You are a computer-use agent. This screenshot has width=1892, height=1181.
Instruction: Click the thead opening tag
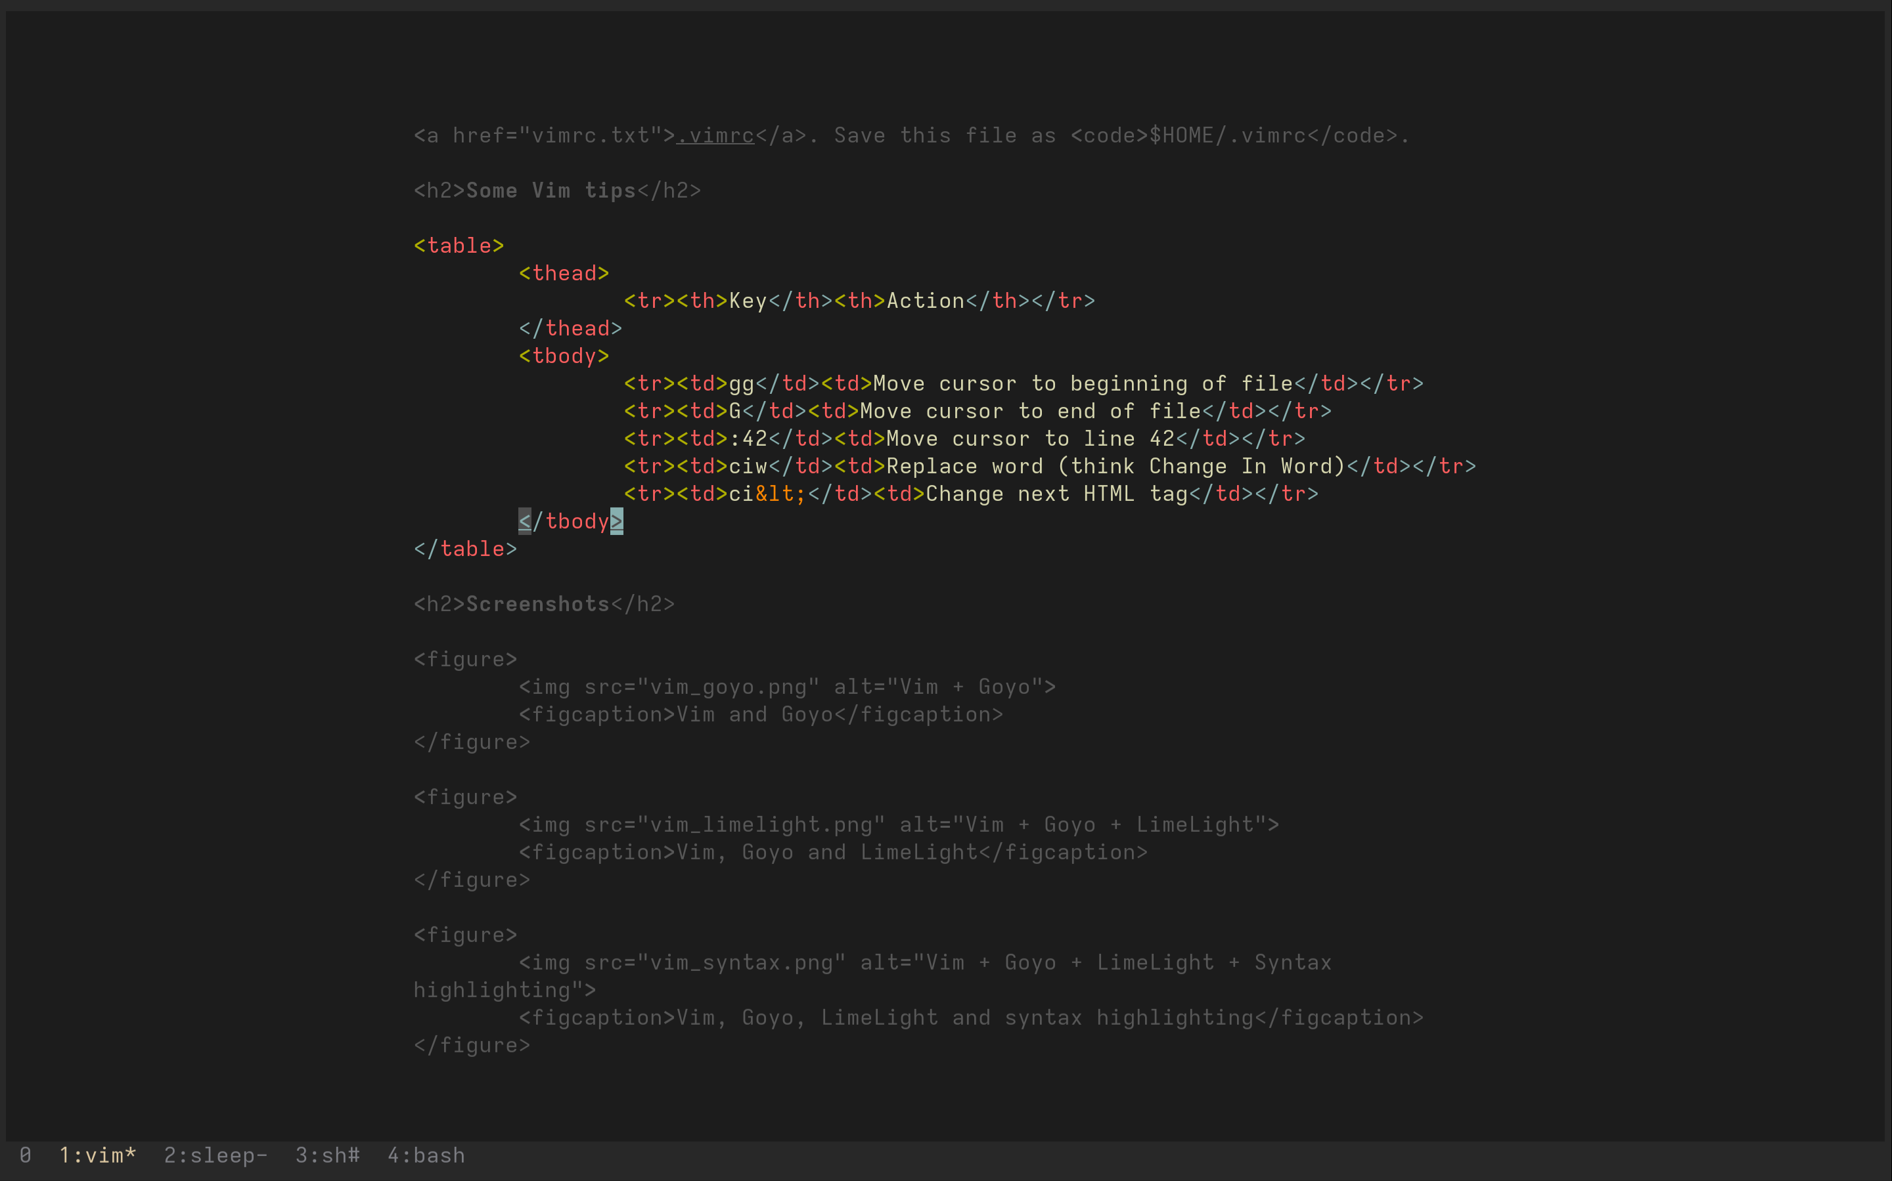point(564,273)
